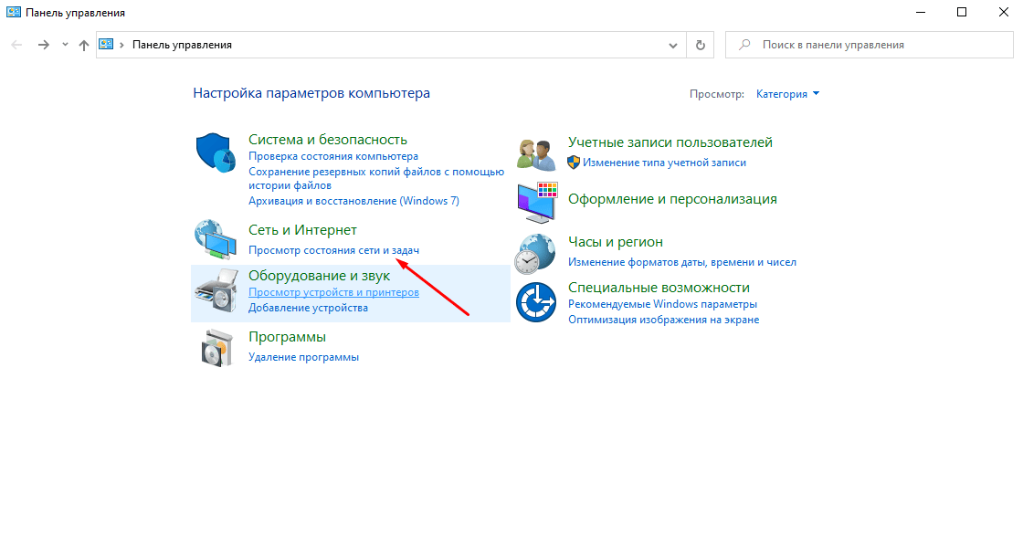
Task: Click the Ease of Access icon
Action: coord(536,302)
